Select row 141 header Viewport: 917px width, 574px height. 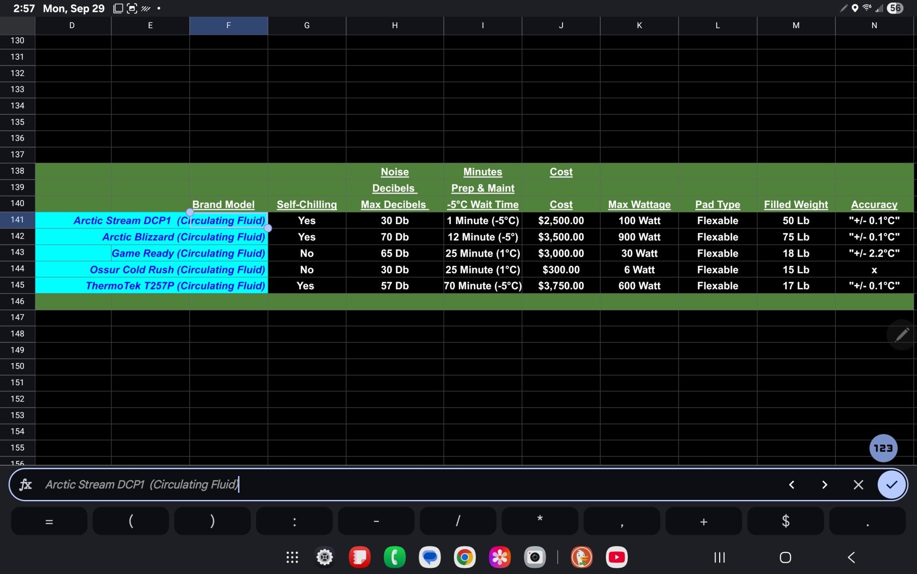click(x=17, y=220)
